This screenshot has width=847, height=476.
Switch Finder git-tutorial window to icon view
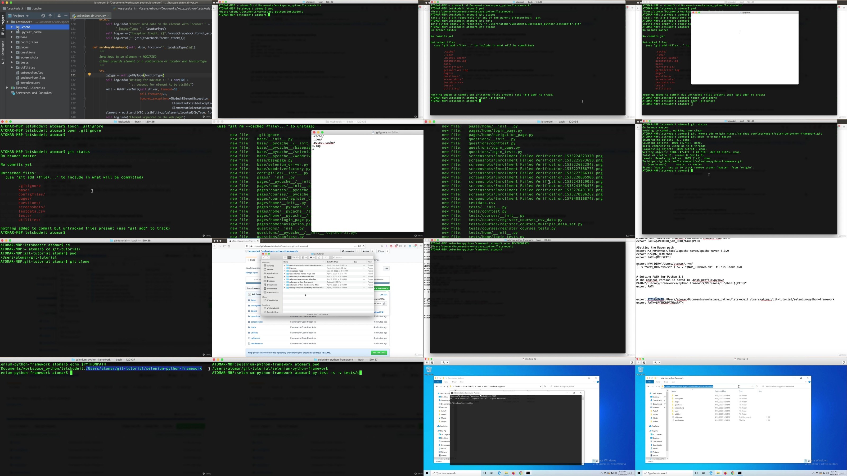point(285,258)
